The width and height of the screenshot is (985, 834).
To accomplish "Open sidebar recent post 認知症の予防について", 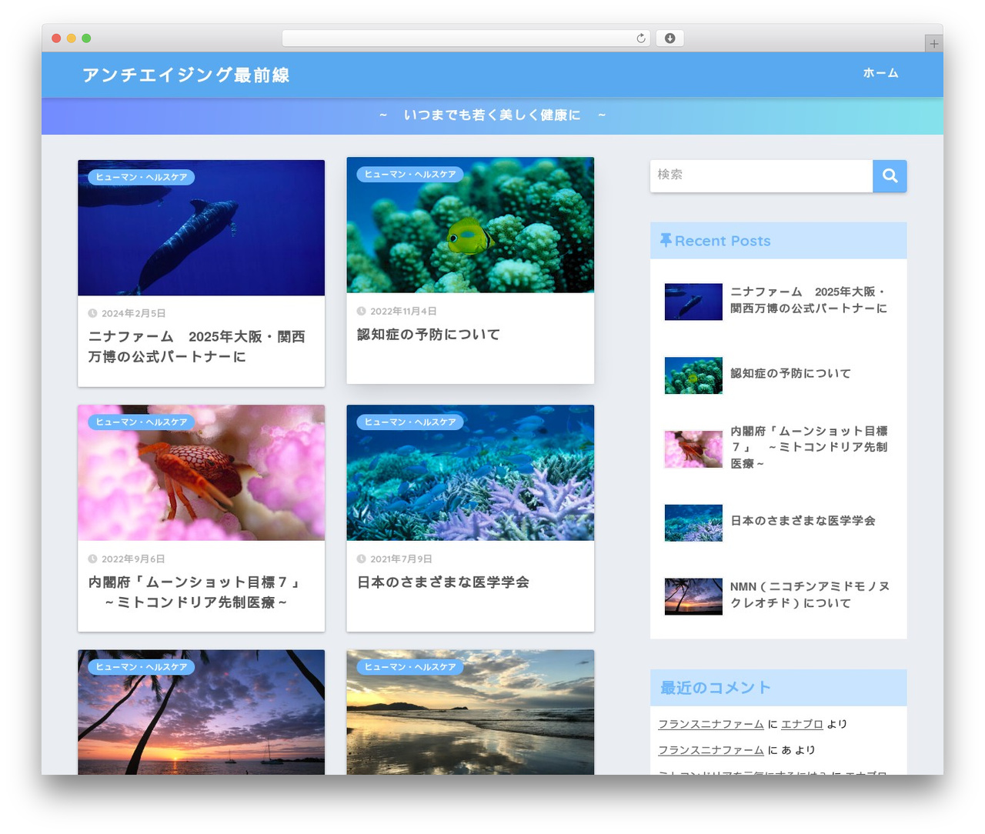I will click(x=790, y=373).
